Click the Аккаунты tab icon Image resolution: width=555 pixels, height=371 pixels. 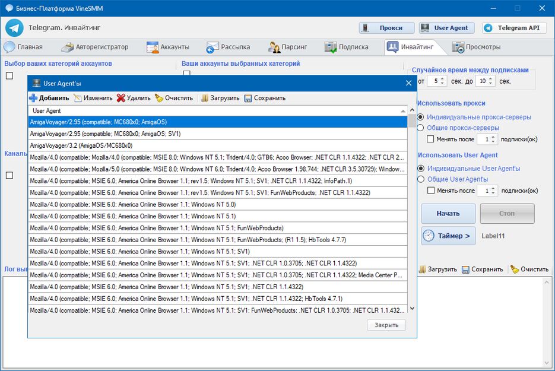point(153,47)
